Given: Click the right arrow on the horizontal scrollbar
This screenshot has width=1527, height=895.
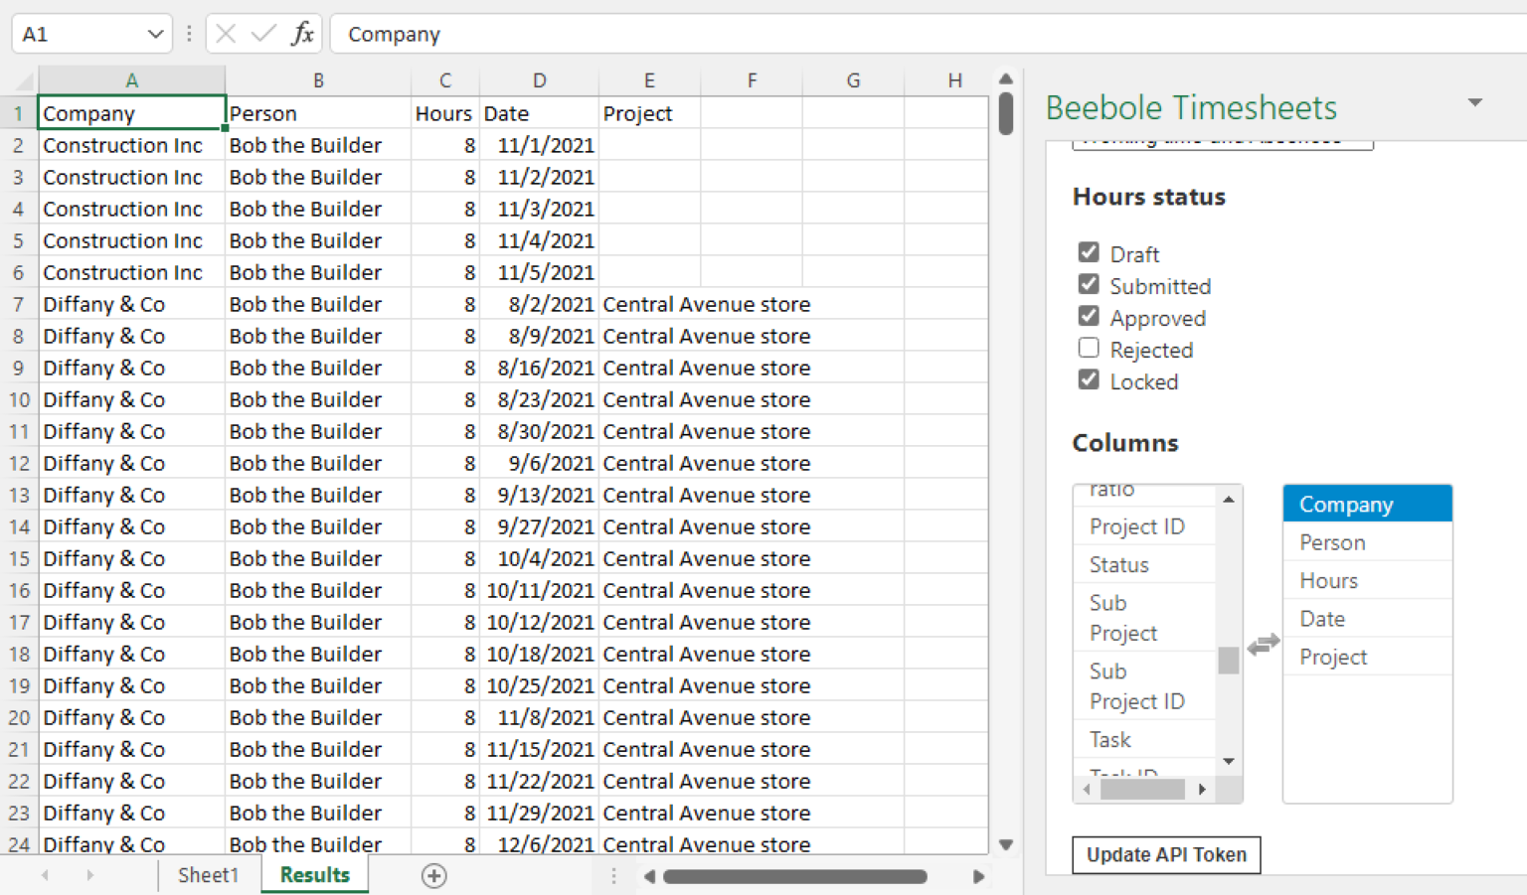Looking at the screenshot, I should [978, 876].
